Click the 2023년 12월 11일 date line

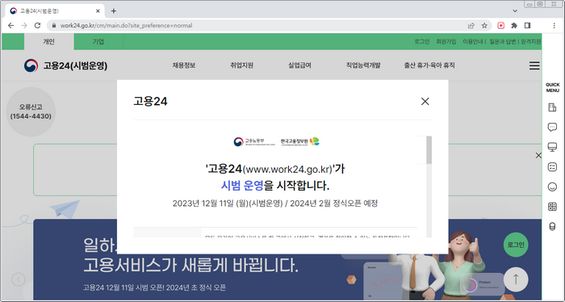[x=275, y=203]
